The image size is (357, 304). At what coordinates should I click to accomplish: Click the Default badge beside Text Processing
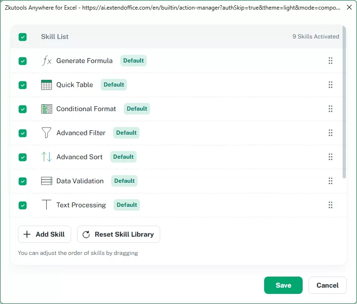127,205
